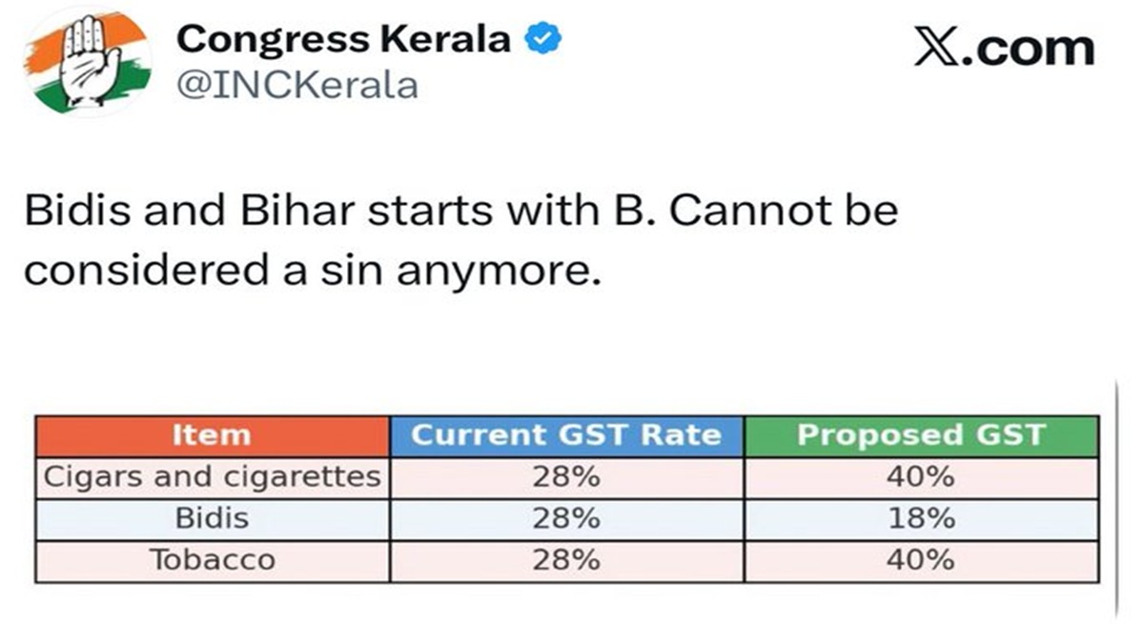Viewport: 1144px width, 643px height.
Task: Open the @INCKerala handle link
Action: pos(297,86)
